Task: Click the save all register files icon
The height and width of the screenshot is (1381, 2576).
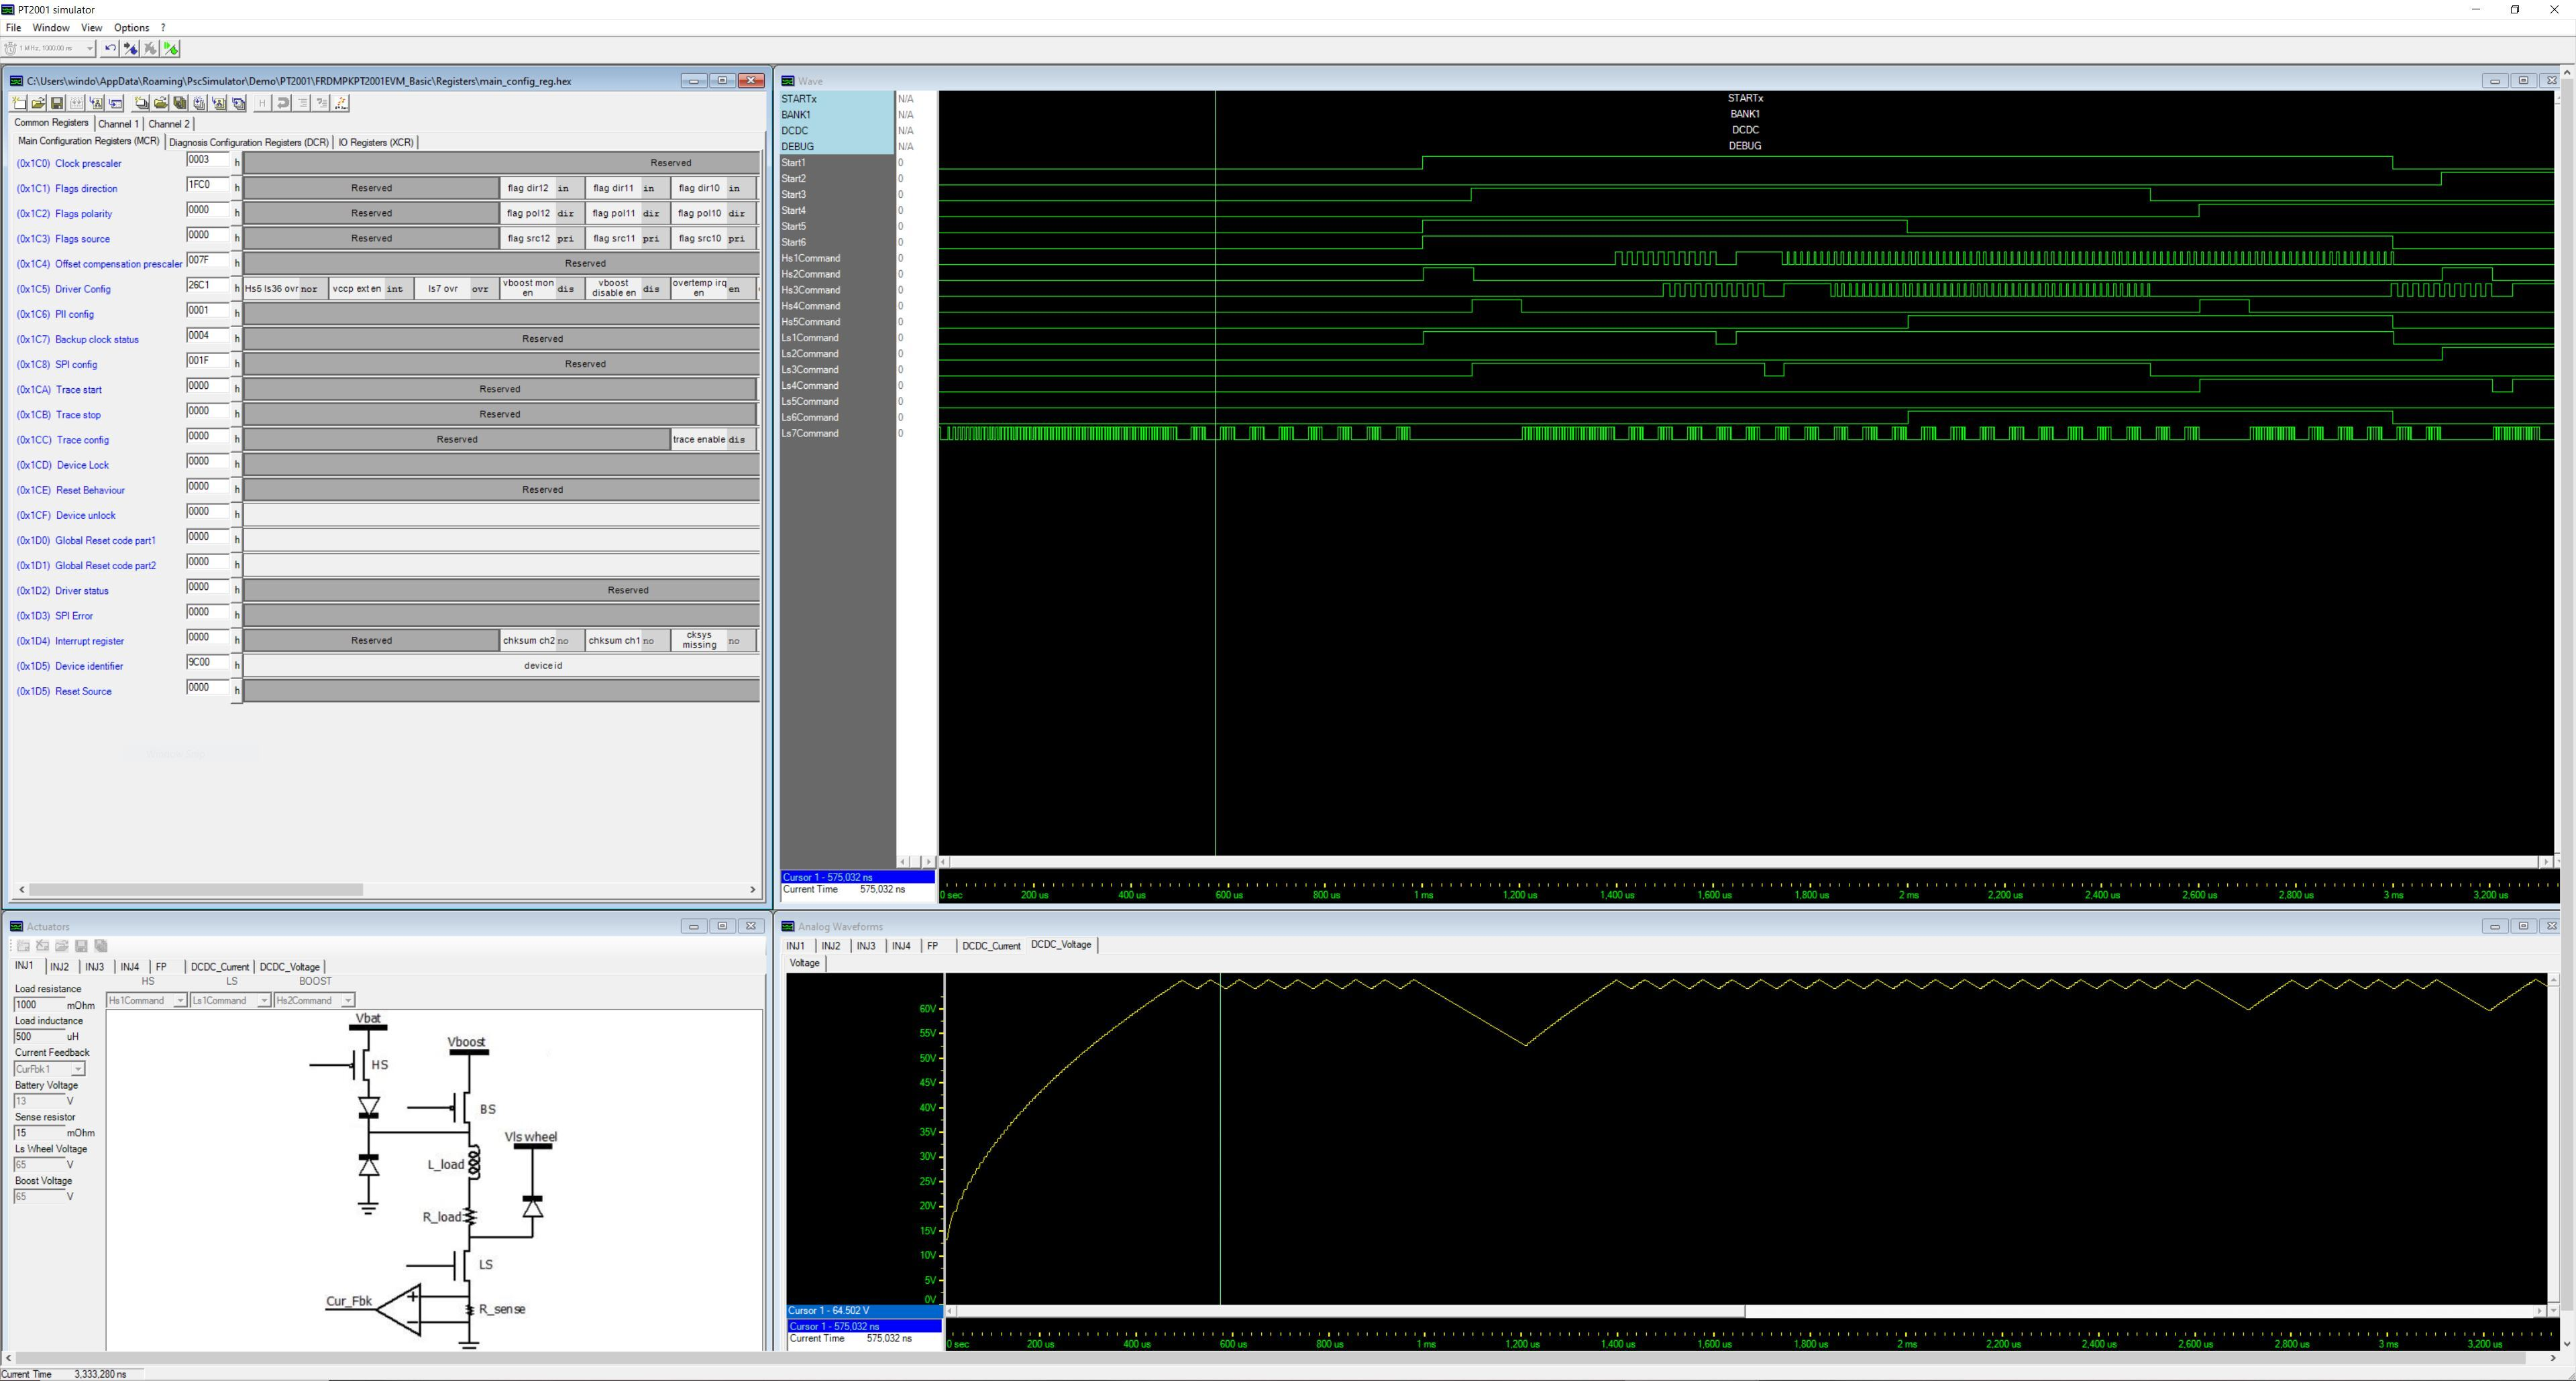Action: point(180,103)
